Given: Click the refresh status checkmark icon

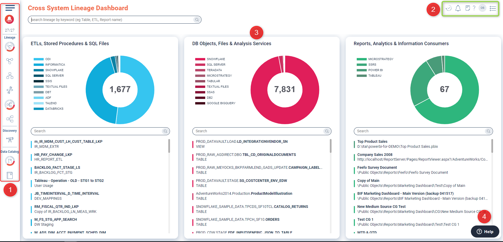Looking at the screenshot, I should click(x=449, y=8).
